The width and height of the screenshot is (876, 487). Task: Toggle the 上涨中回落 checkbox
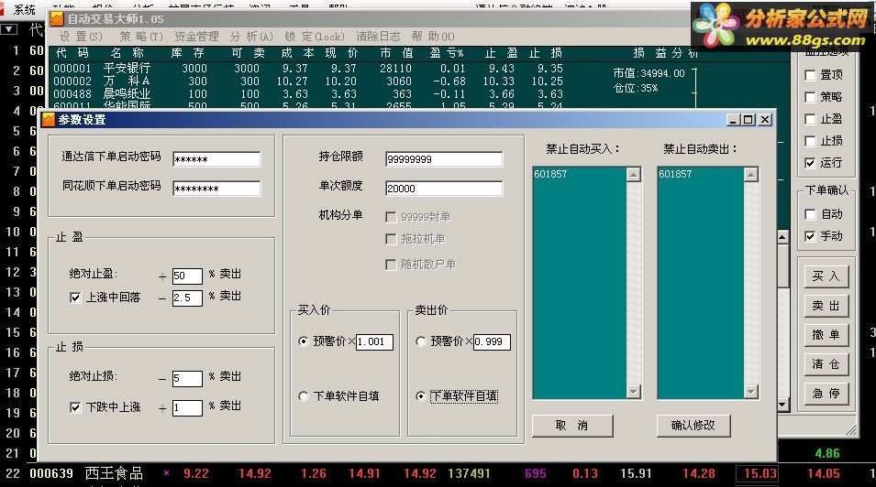[x=75, y=298]
